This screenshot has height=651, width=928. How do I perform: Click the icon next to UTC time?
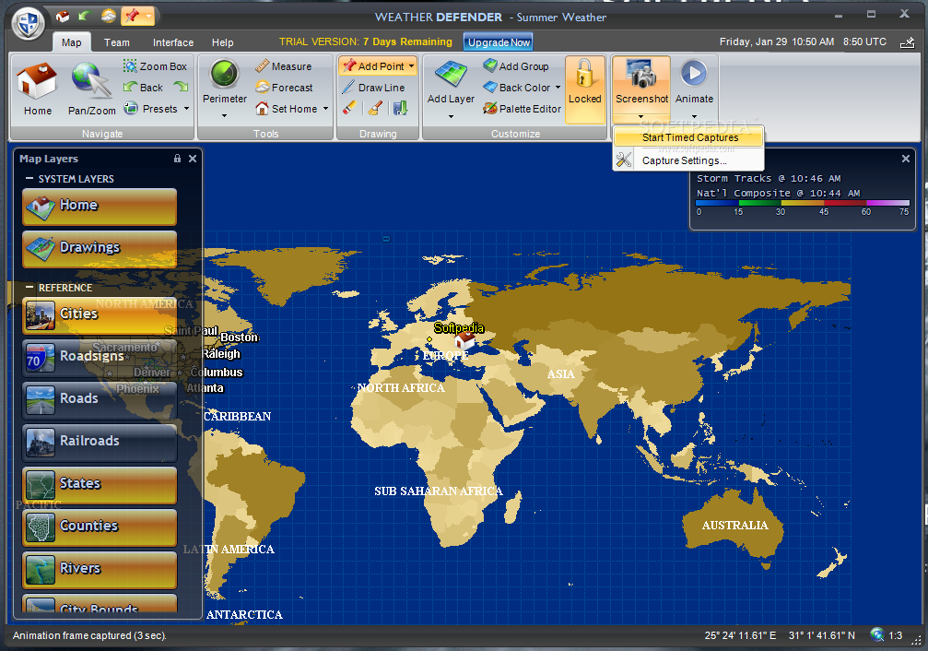[907, 42]
